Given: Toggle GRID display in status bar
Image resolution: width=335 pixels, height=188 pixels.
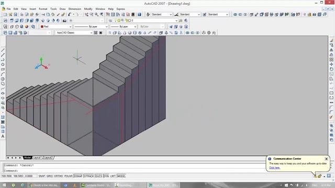Looking at the screenshot, I should [49, 176].
